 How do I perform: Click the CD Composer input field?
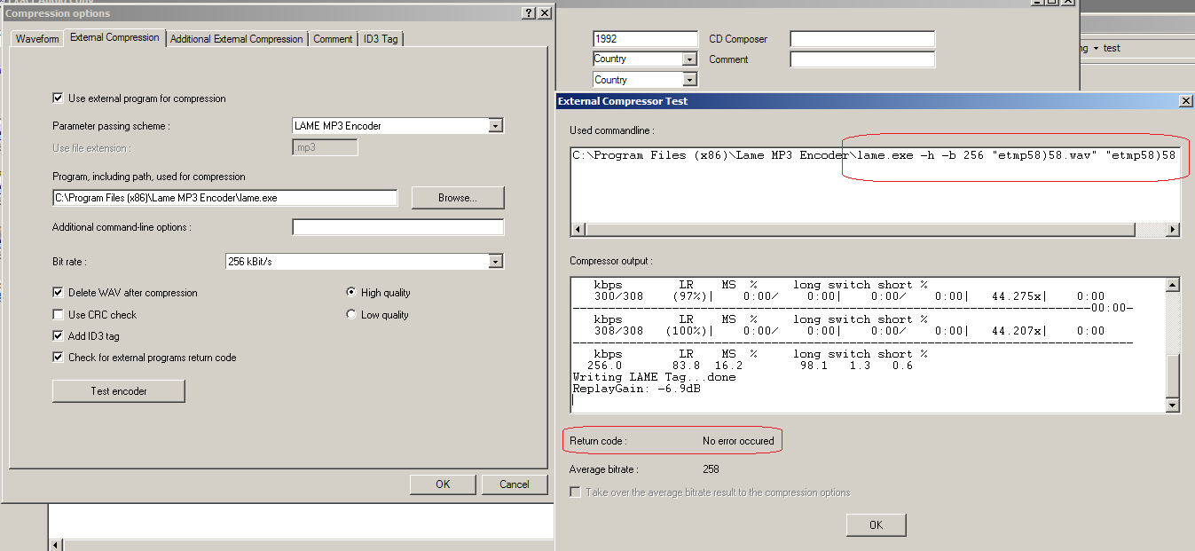pyautogui.click(x=862, y=39)
